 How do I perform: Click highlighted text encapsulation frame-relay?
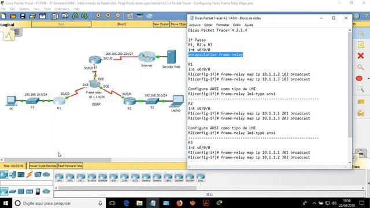tap(216, 55)
